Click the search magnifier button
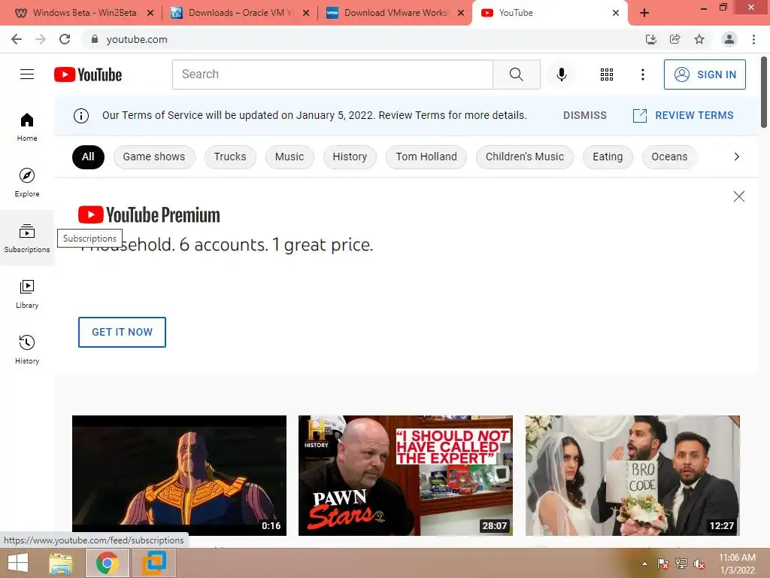The image size is (770, 578). [x=516, y=75]
